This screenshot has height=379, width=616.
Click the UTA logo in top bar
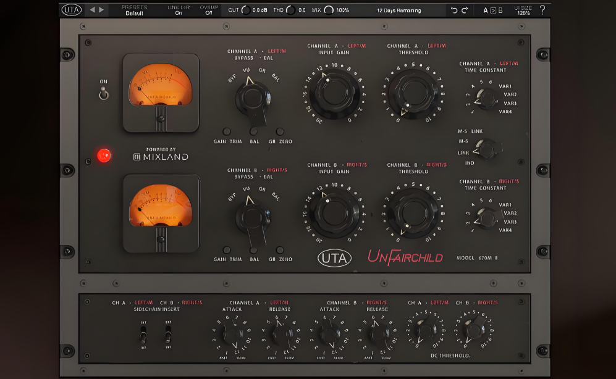click(72, 10)
